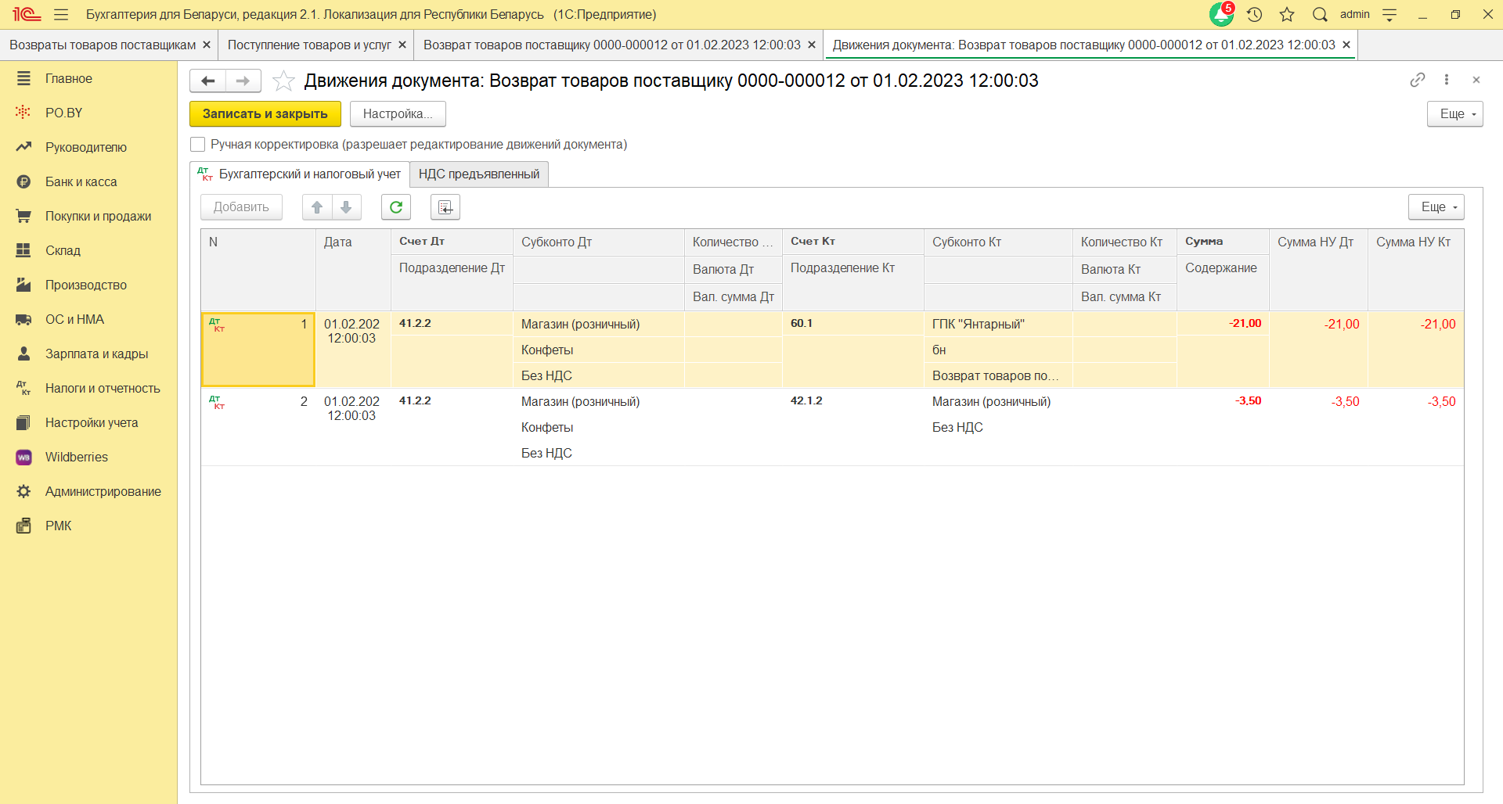Open notifications bell with badge
The height and width of the screenshot is (804, 1503).
point(1221,14)
